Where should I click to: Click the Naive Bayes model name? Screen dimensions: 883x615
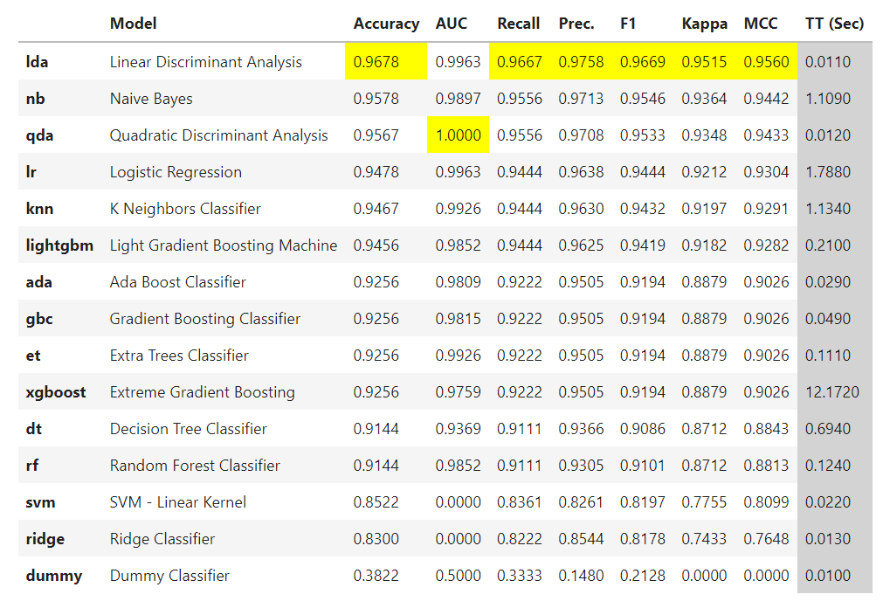pyautogui.click(x=151, y=99)
